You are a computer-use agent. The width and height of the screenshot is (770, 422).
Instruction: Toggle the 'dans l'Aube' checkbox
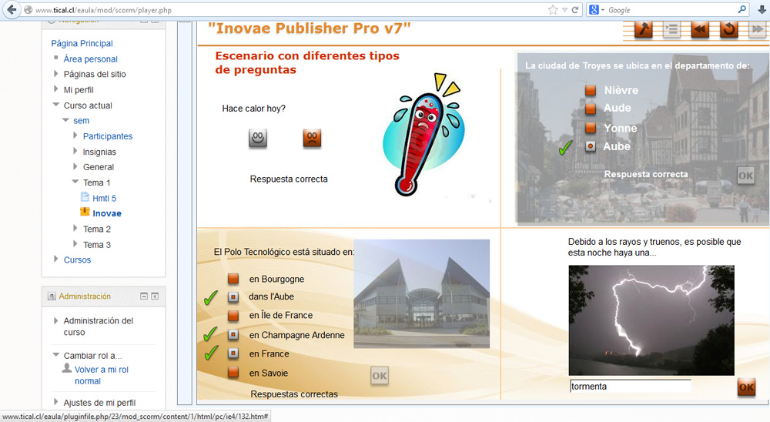click(x=233, y=296)
